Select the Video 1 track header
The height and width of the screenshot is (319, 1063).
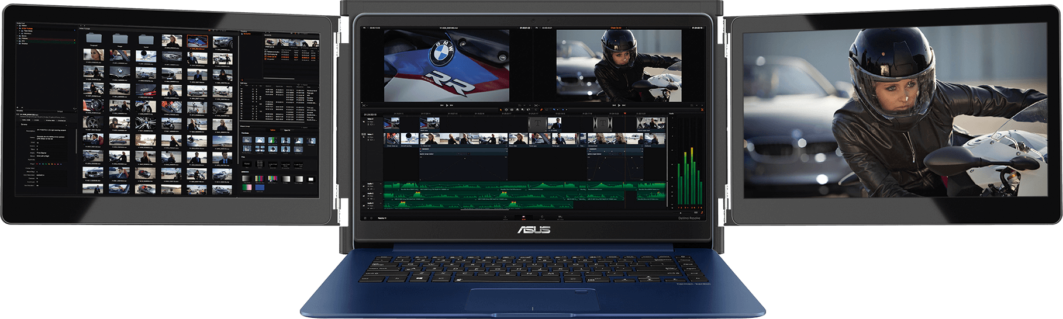pyautogui.click(x=372, y=140)
